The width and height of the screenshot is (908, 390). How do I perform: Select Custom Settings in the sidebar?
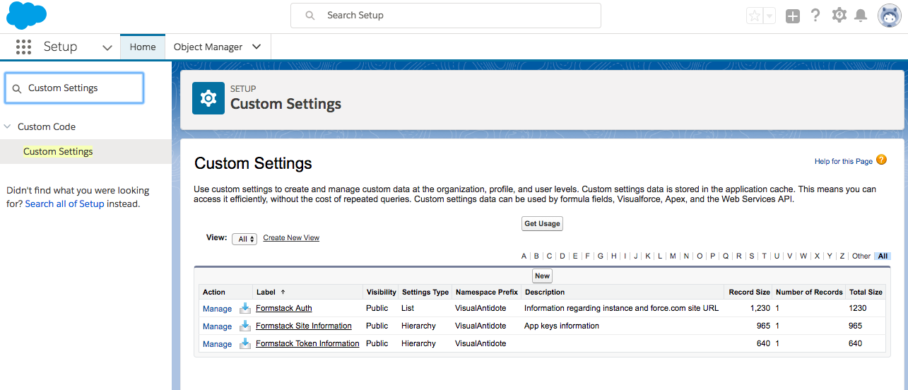[58, 152]
